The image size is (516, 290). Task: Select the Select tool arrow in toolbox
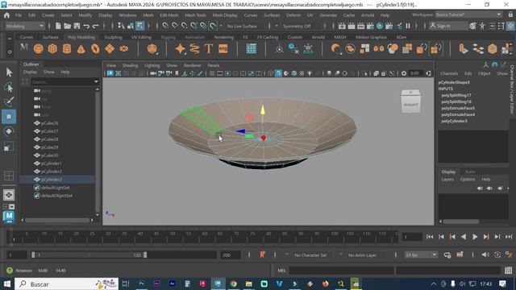(9, 72)
